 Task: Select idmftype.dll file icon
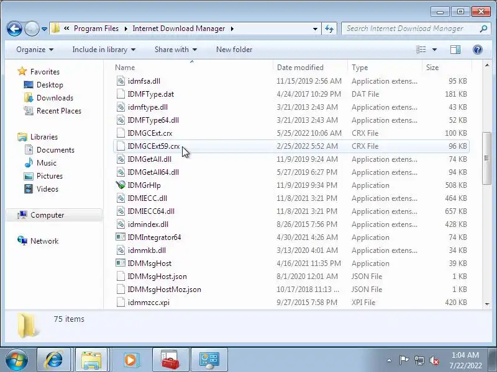pyautogui.click(x=121, y=107)
